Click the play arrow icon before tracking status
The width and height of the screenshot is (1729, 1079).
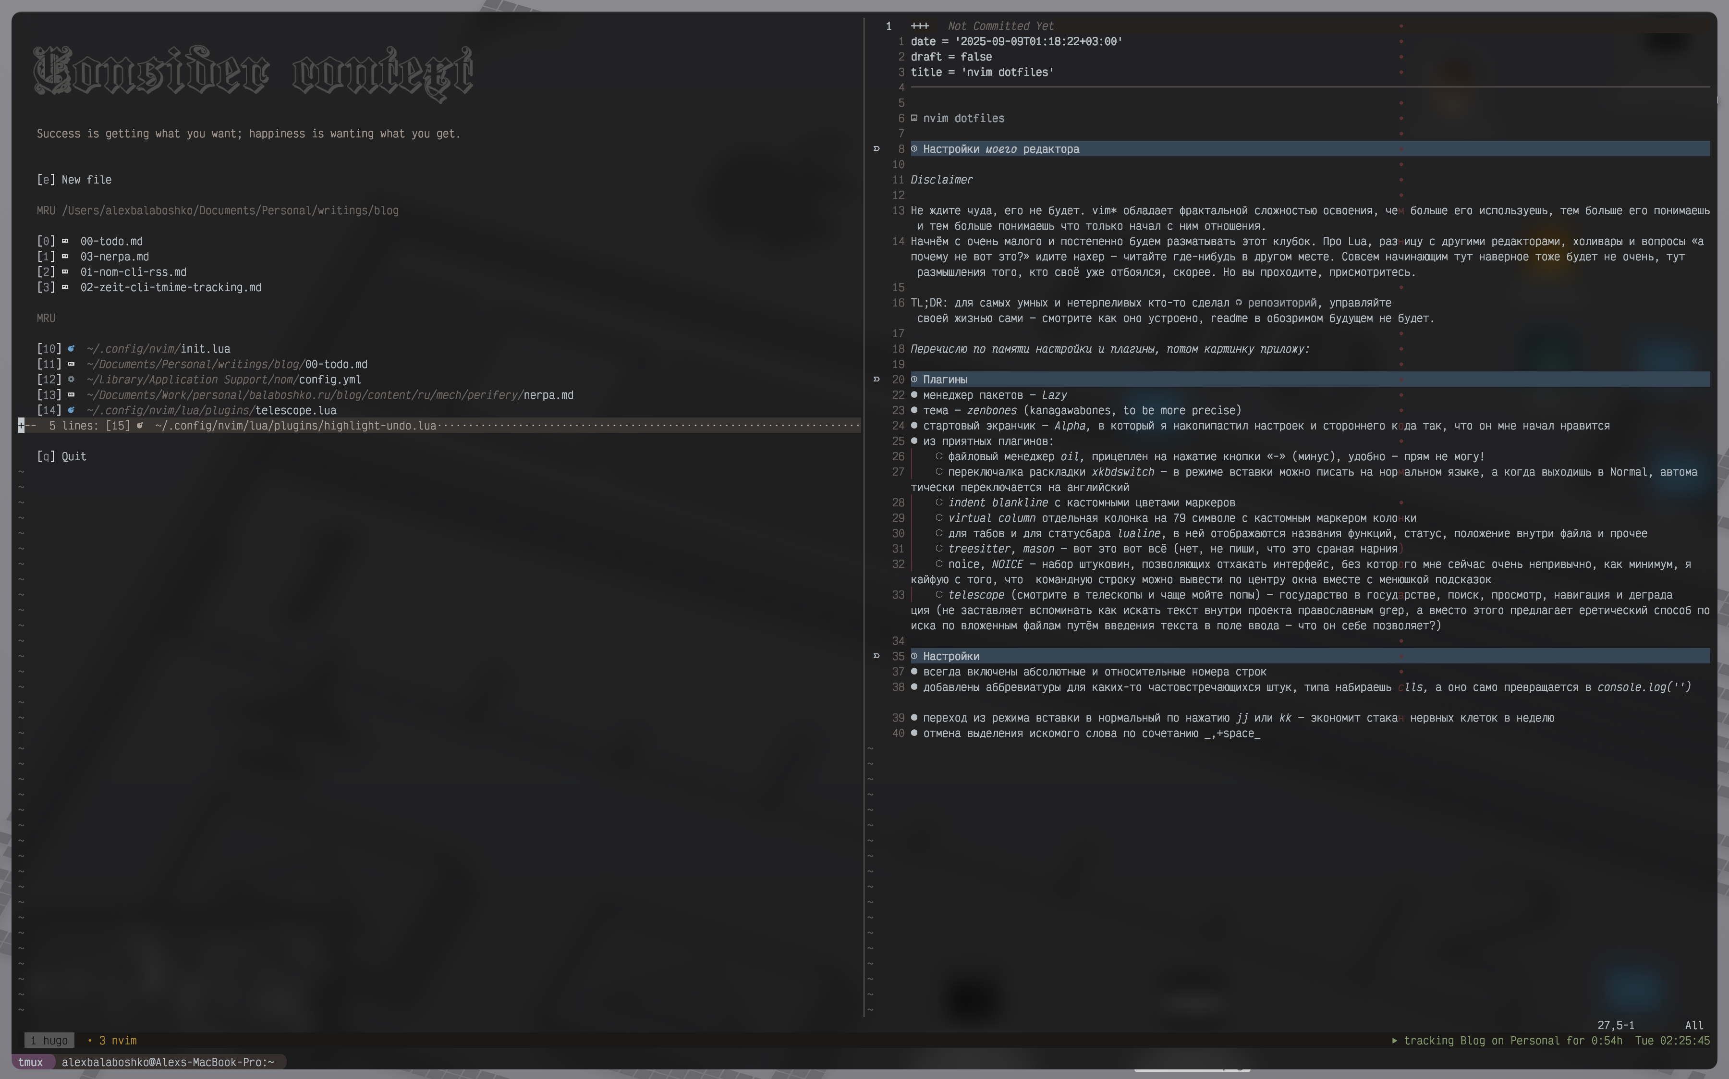(1394, 1041)
